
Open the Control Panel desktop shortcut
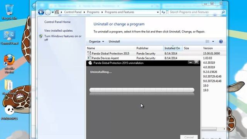click(x=9, y=38)
